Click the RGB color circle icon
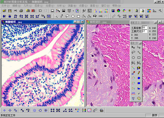 coord(119,11)
